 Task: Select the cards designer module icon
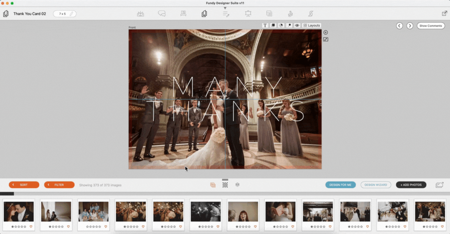(x=204, y=14)
